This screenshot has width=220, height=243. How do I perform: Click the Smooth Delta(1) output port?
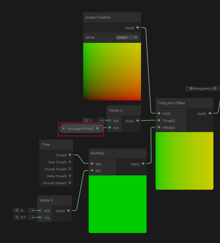(70, 183)
